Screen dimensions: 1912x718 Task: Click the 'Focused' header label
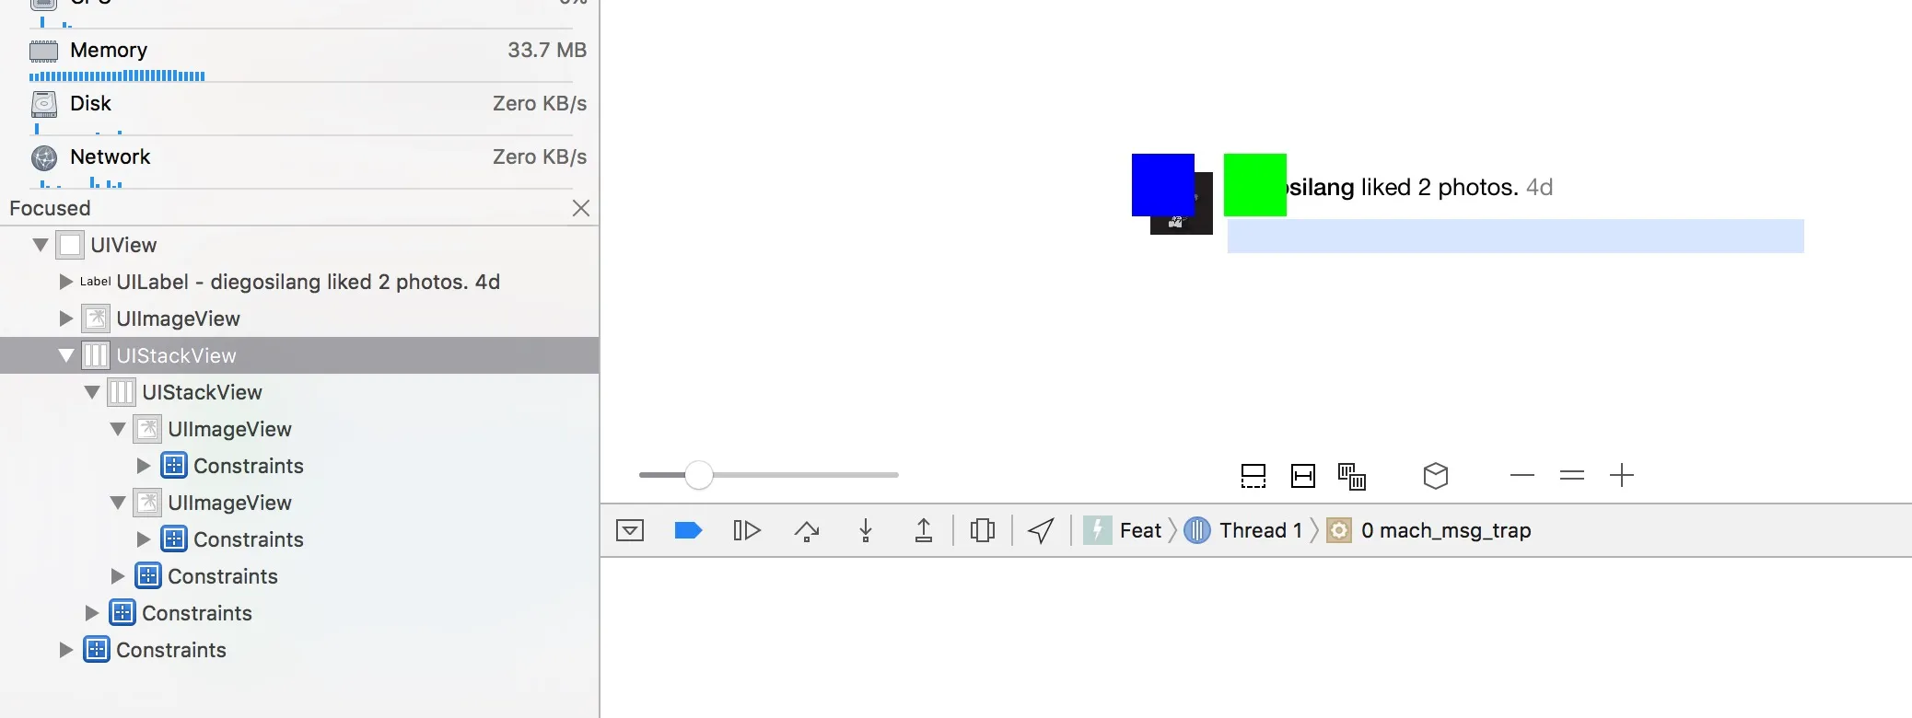[50, 208]
